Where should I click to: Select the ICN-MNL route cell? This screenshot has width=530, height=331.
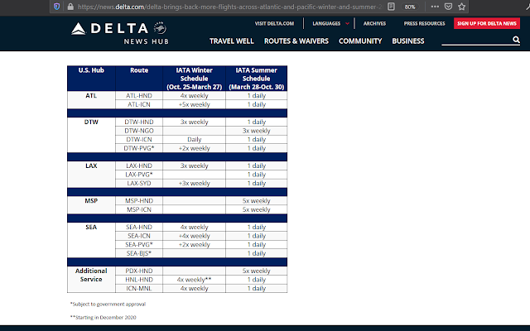pyautogui.click(x=139, y=289)
